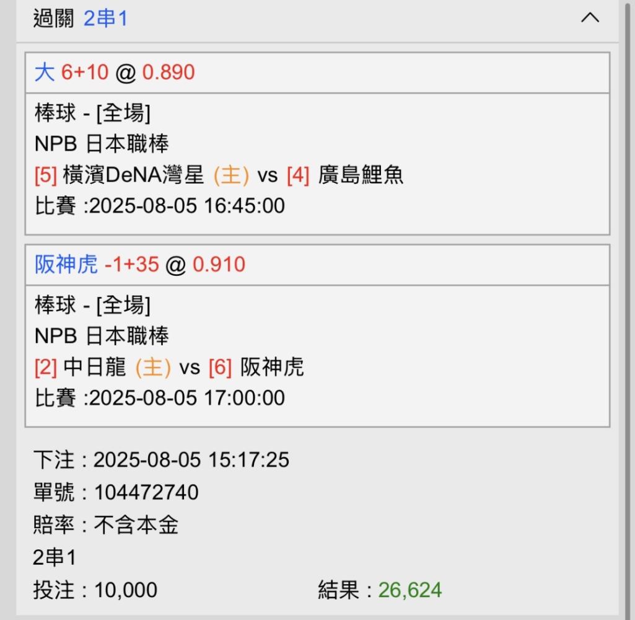Select order number 104472740
Image resolution: width=635 pixels, height=620 pixels.
tap(146, 492)
